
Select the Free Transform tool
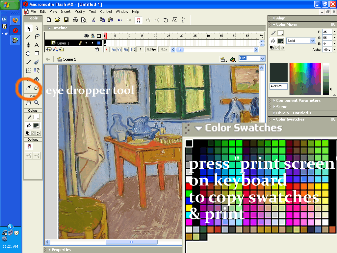click(x=28, y=70)
